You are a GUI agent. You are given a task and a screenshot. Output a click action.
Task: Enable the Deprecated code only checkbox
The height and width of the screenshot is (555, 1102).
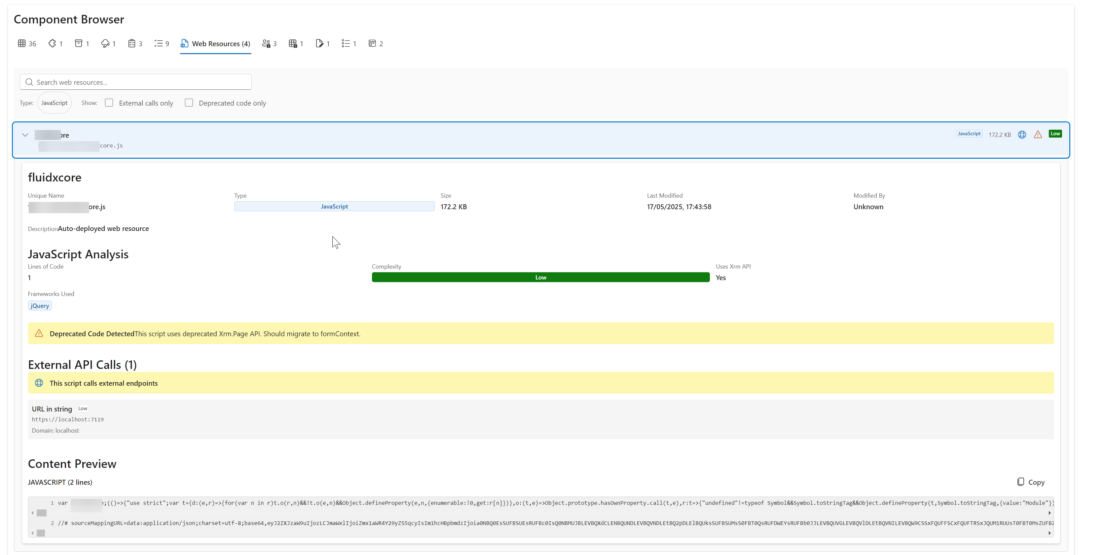tap(189, 103)
